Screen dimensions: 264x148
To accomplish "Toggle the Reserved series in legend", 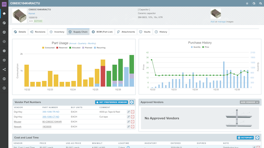I will tap(62, 48).
